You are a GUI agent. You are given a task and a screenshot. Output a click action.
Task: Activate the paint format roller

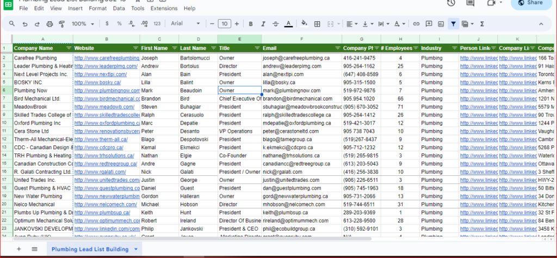pyautogui.click(x=62, y=24)
